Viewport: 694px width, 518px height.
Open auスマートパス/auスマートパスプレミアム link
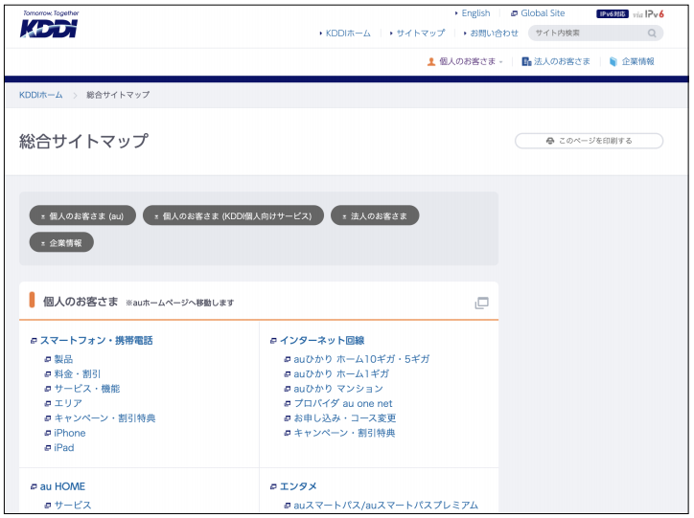tap(386, 506)
